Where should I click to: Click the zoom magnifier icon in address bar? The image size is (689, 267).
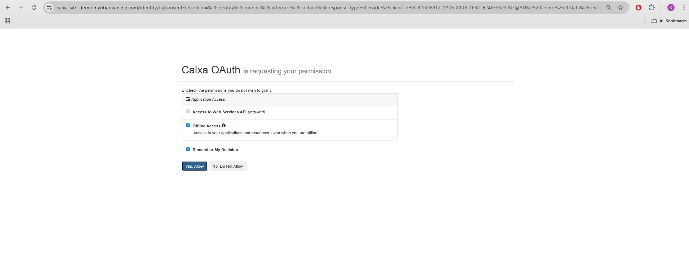click(609, 8)
